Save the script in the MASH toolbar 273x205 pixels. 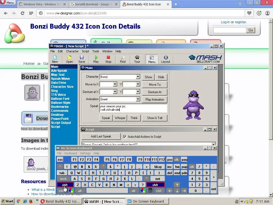click(x=82, y=59)
